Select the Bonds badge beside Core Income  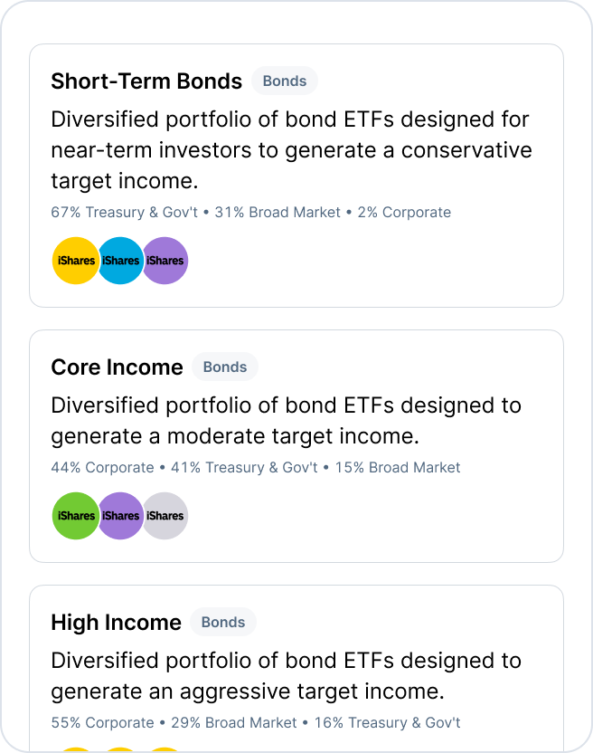tap(224, 367)
